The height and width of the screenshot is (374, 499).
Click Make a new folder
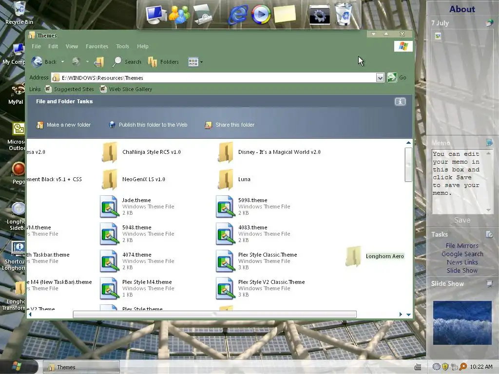point(64,125)
